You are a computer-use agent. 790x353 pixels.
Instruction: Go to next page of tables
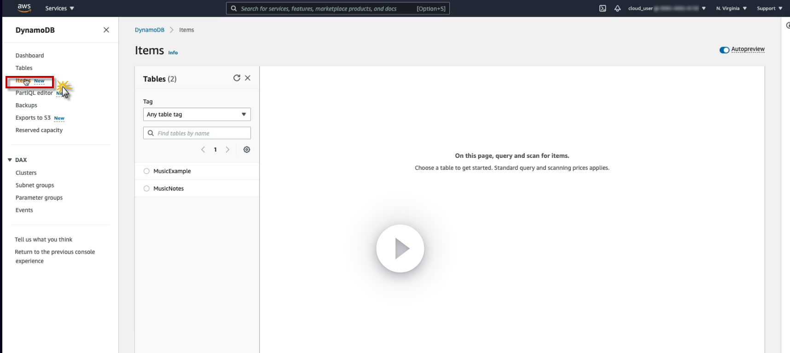(227, 150)
